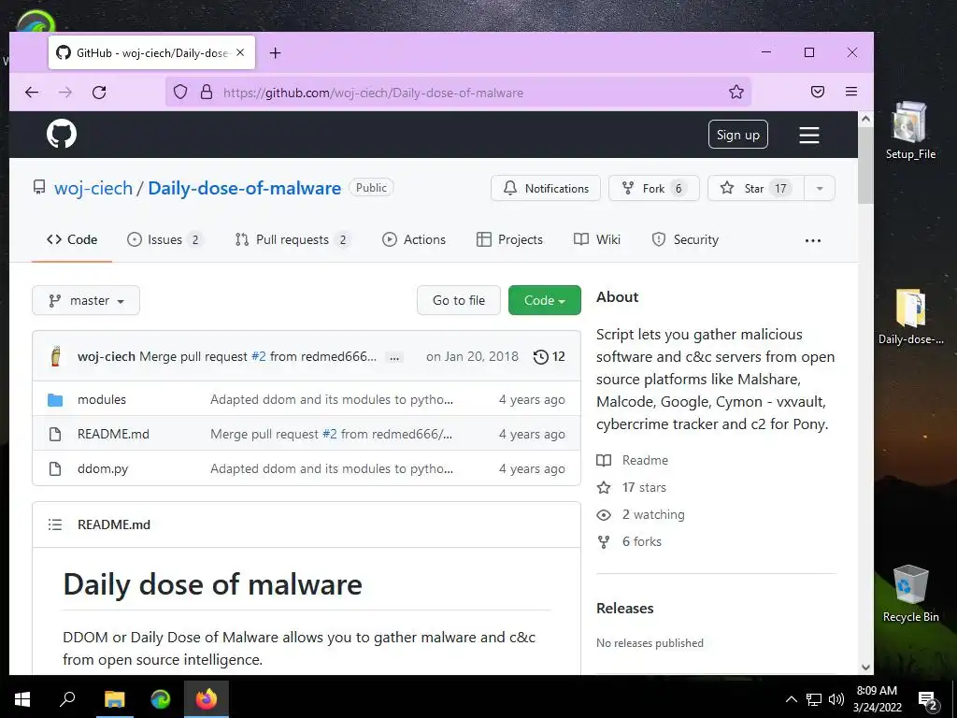Show hidden system tray icons
The height and width of the screenshot is (718, 957).
(x=791, y=699)
